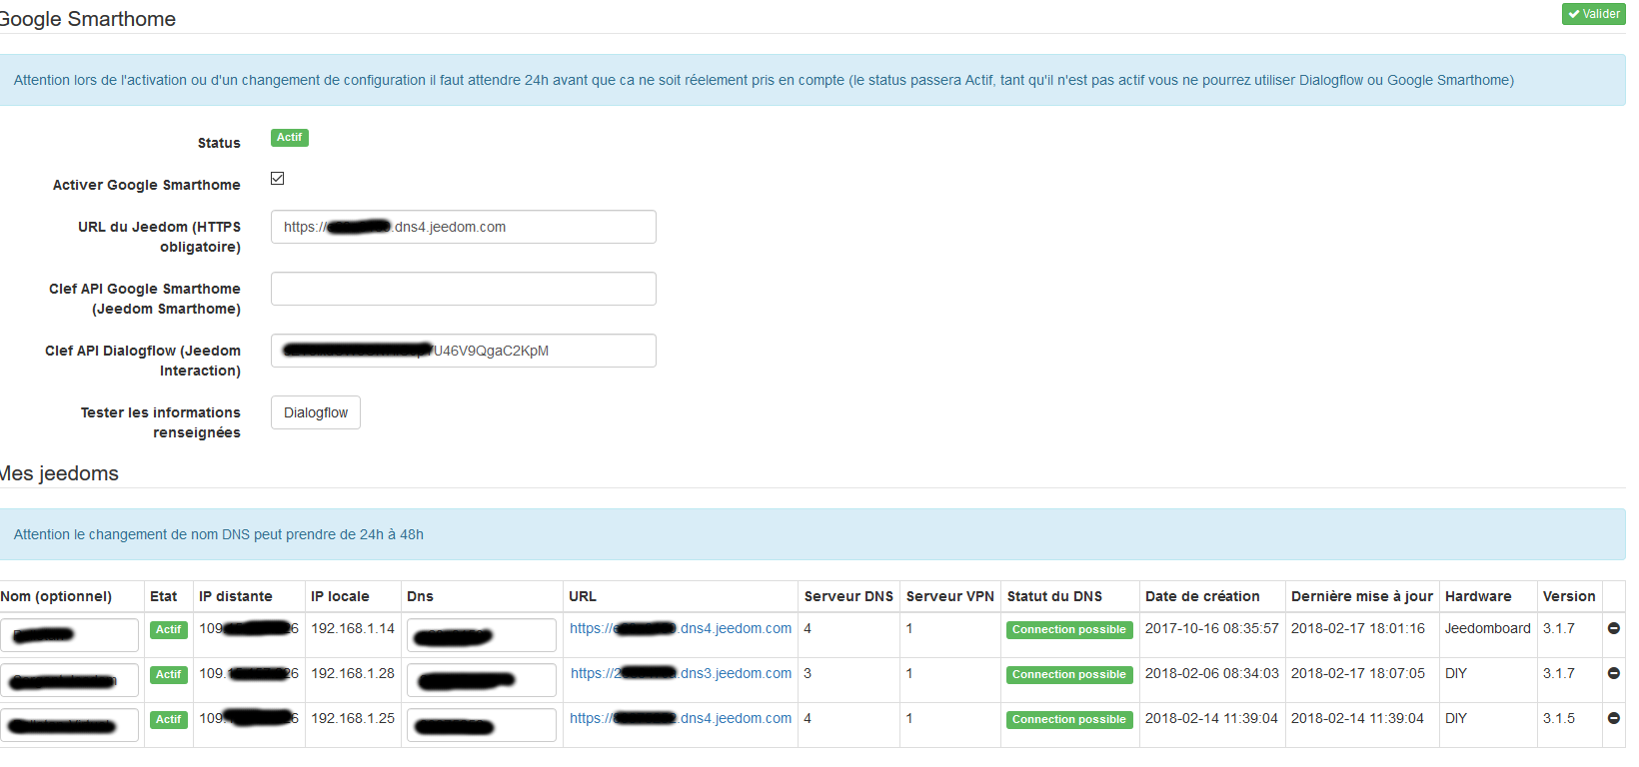This screenshot has height=767, width=1639.
Task: Select the Jeedomboard hardware cell
Action: 1488,628
